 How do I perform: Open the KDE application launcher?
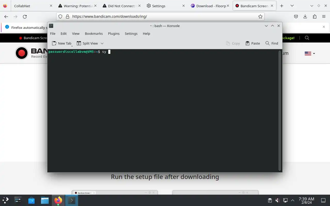click(x=6, y=200)
